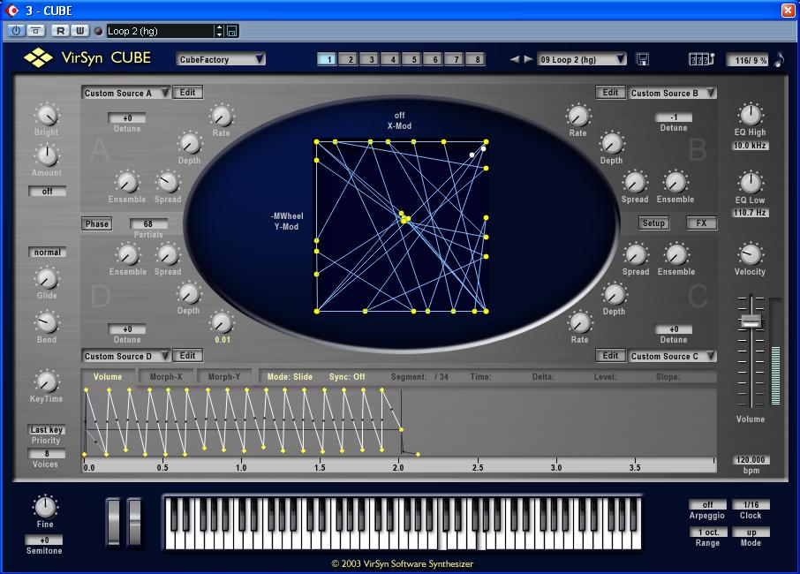Click the Amount knob

(47, 155)
